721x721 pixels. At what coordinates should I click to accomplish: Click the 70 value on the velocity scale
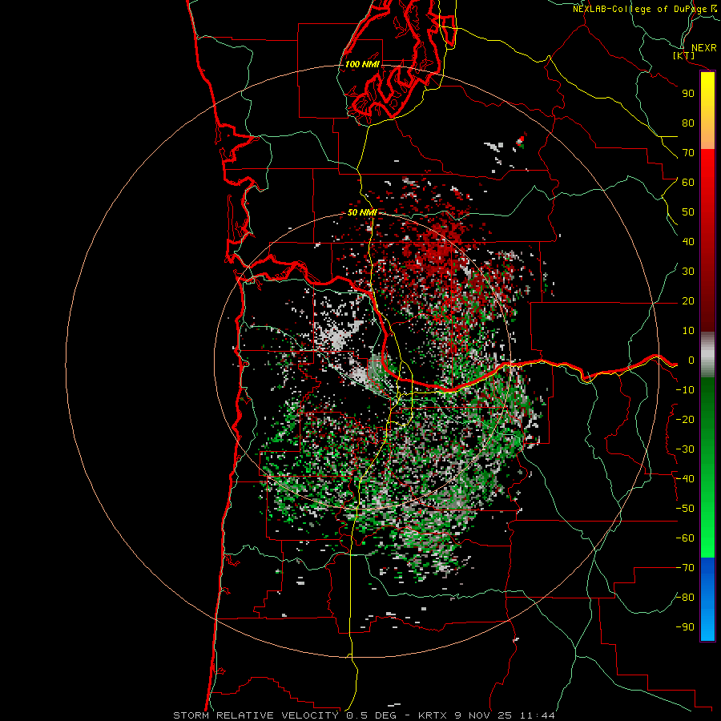point(688,153)
